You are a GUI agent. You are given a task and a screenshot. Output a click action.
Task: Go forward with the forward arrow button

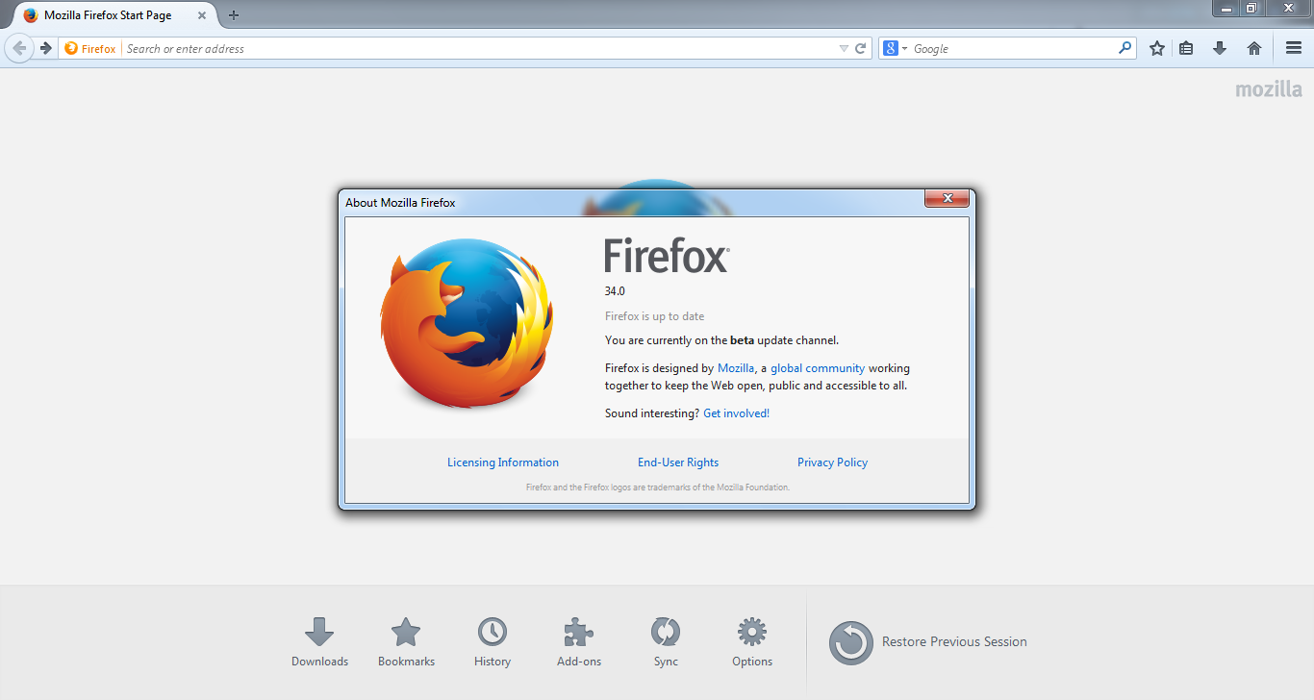coord(45,48)
